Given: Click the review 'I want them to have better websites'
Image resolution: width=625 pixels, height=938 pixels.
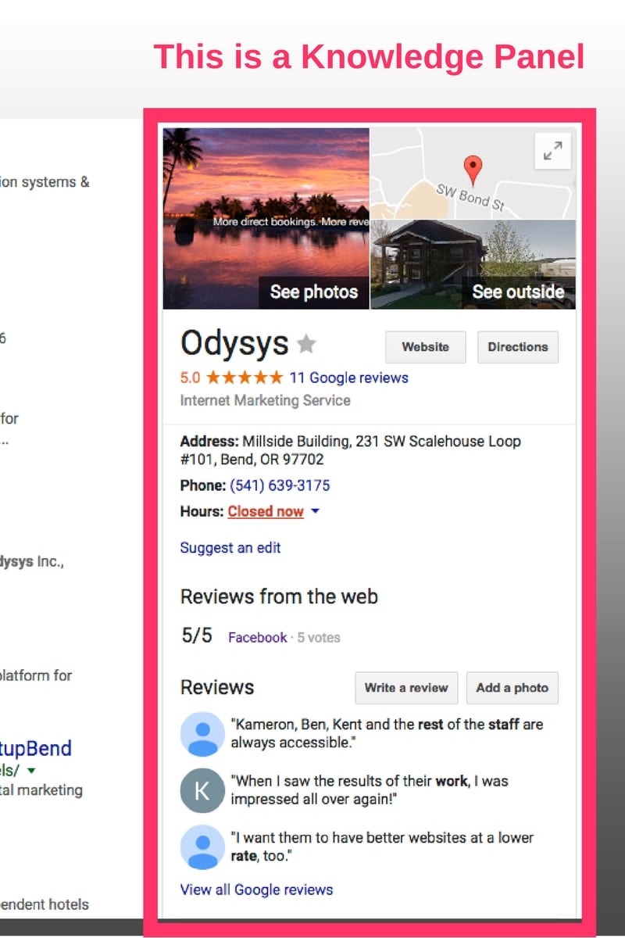Looking at the screenshot, I should [382, 846].
